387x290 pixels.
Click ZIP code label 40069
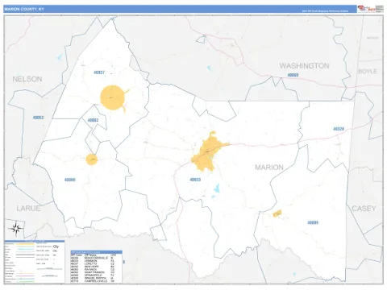(293, 75)
